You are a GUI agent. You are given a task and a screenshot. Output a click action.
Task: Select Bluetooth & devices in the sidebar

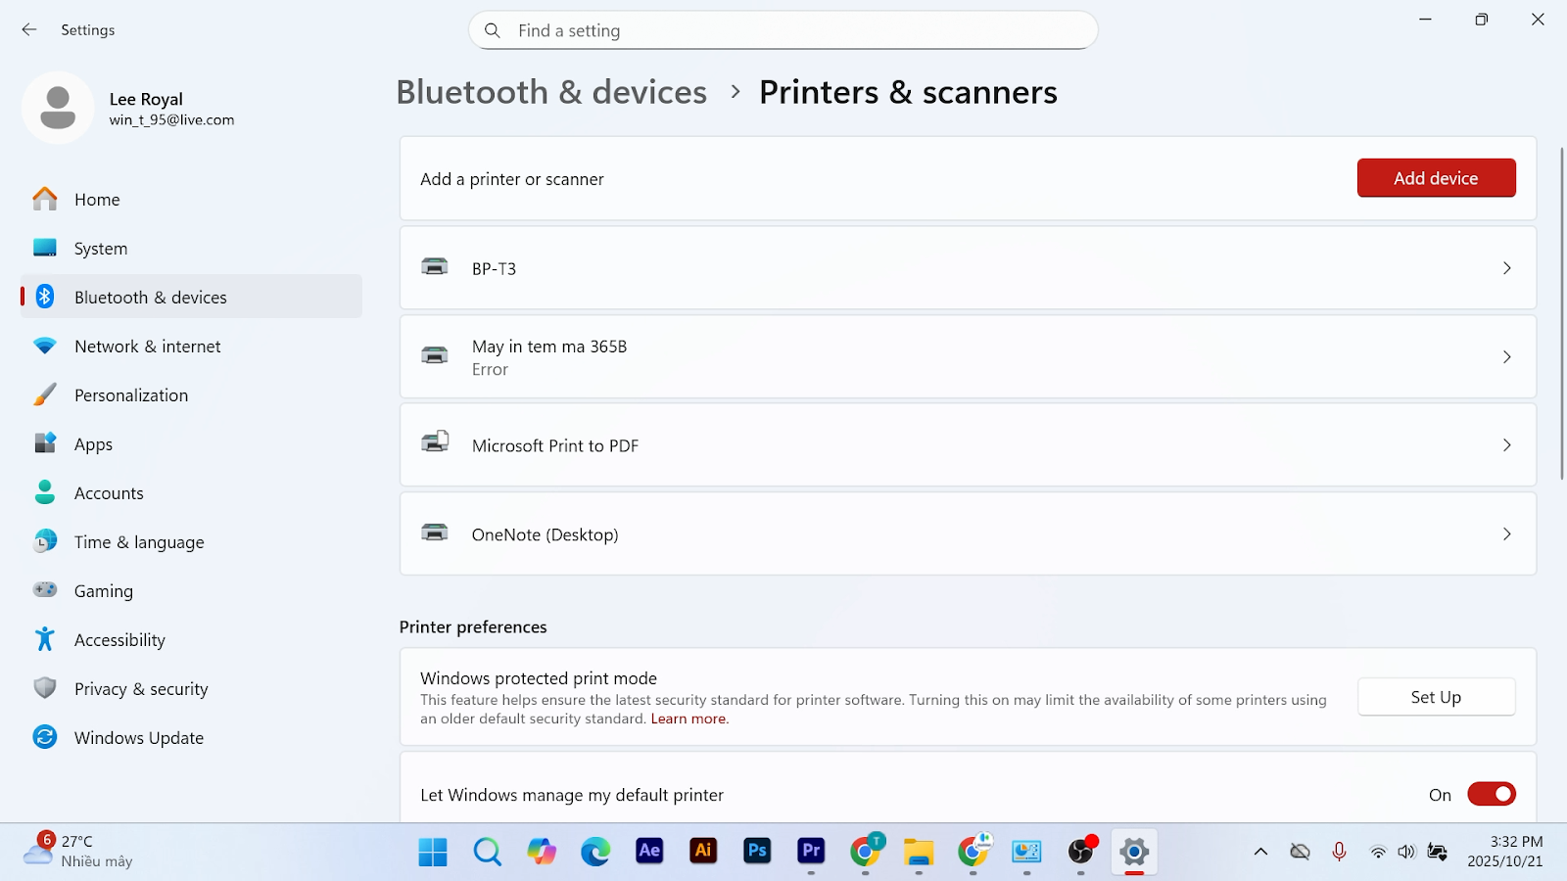(x=192, y=297)
